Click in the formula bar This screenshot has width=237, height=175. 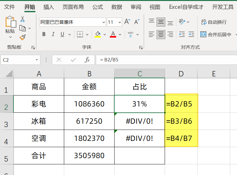(166, 60)
